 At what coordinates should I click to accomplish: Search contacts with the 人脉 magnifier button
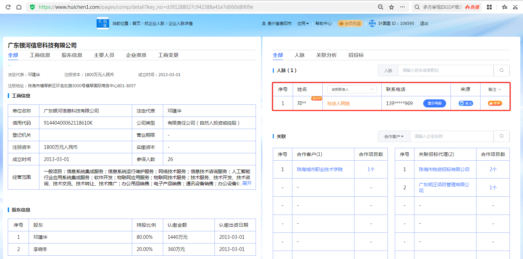point(501,70)
